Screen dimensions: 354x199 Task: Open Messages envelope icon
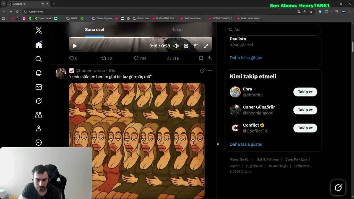39,87
